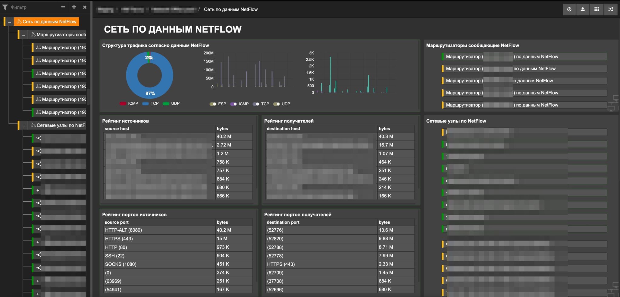Expand all tree nodes with plus icon
620x297 pixels.
pyautogui.click(x=74, y=7)
